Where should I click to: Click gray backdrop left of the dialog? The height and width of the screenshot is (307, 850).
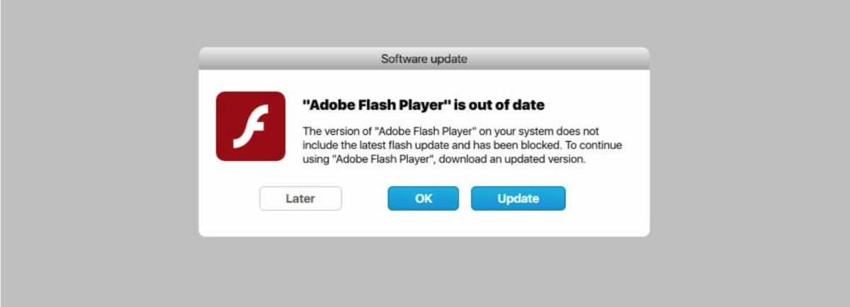(99, 142)
